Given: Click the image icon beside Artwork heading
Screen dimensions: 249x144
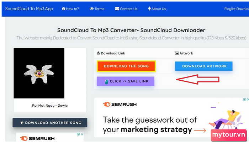Looking at the screenshot, I should (177, 53).
